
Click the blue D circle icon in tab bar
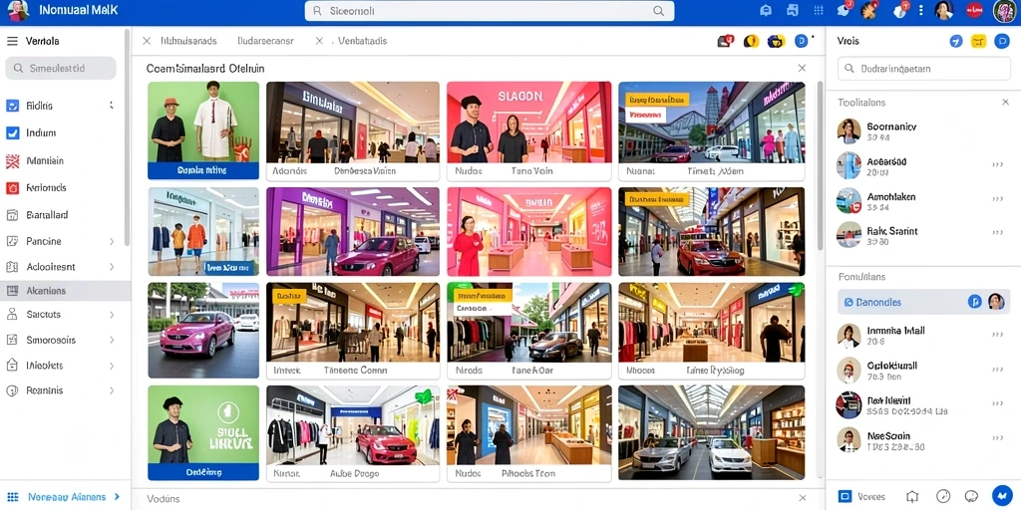point(801,41)
